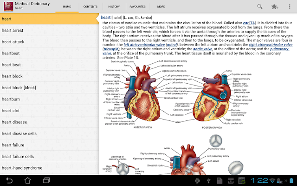Follow the '[TA]' link

(252, 23)
